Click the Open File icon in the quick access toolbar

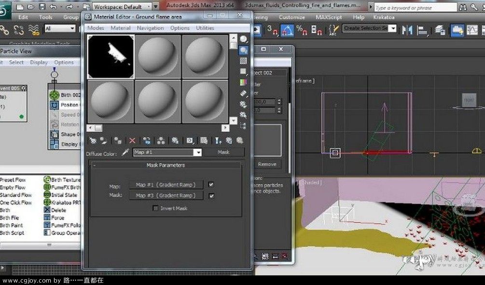click(x=31, y=6)
